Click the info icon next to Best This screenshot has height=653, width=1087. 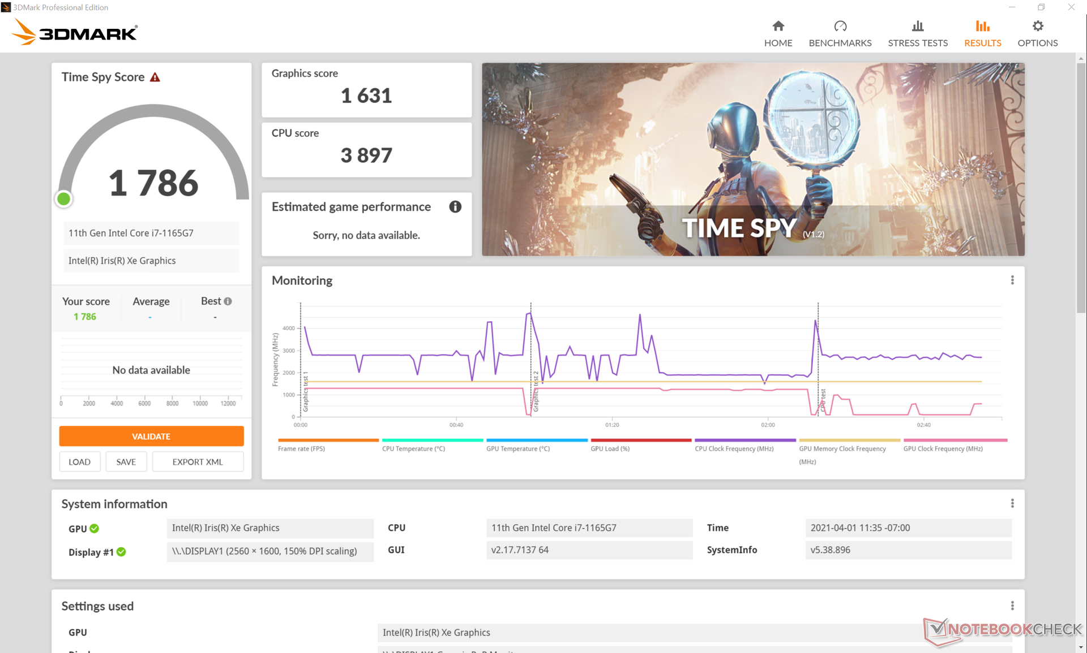click(228, 301)
